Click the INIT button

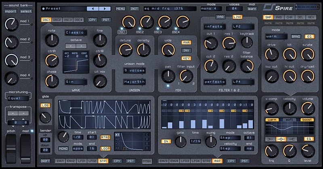point(134,8)
